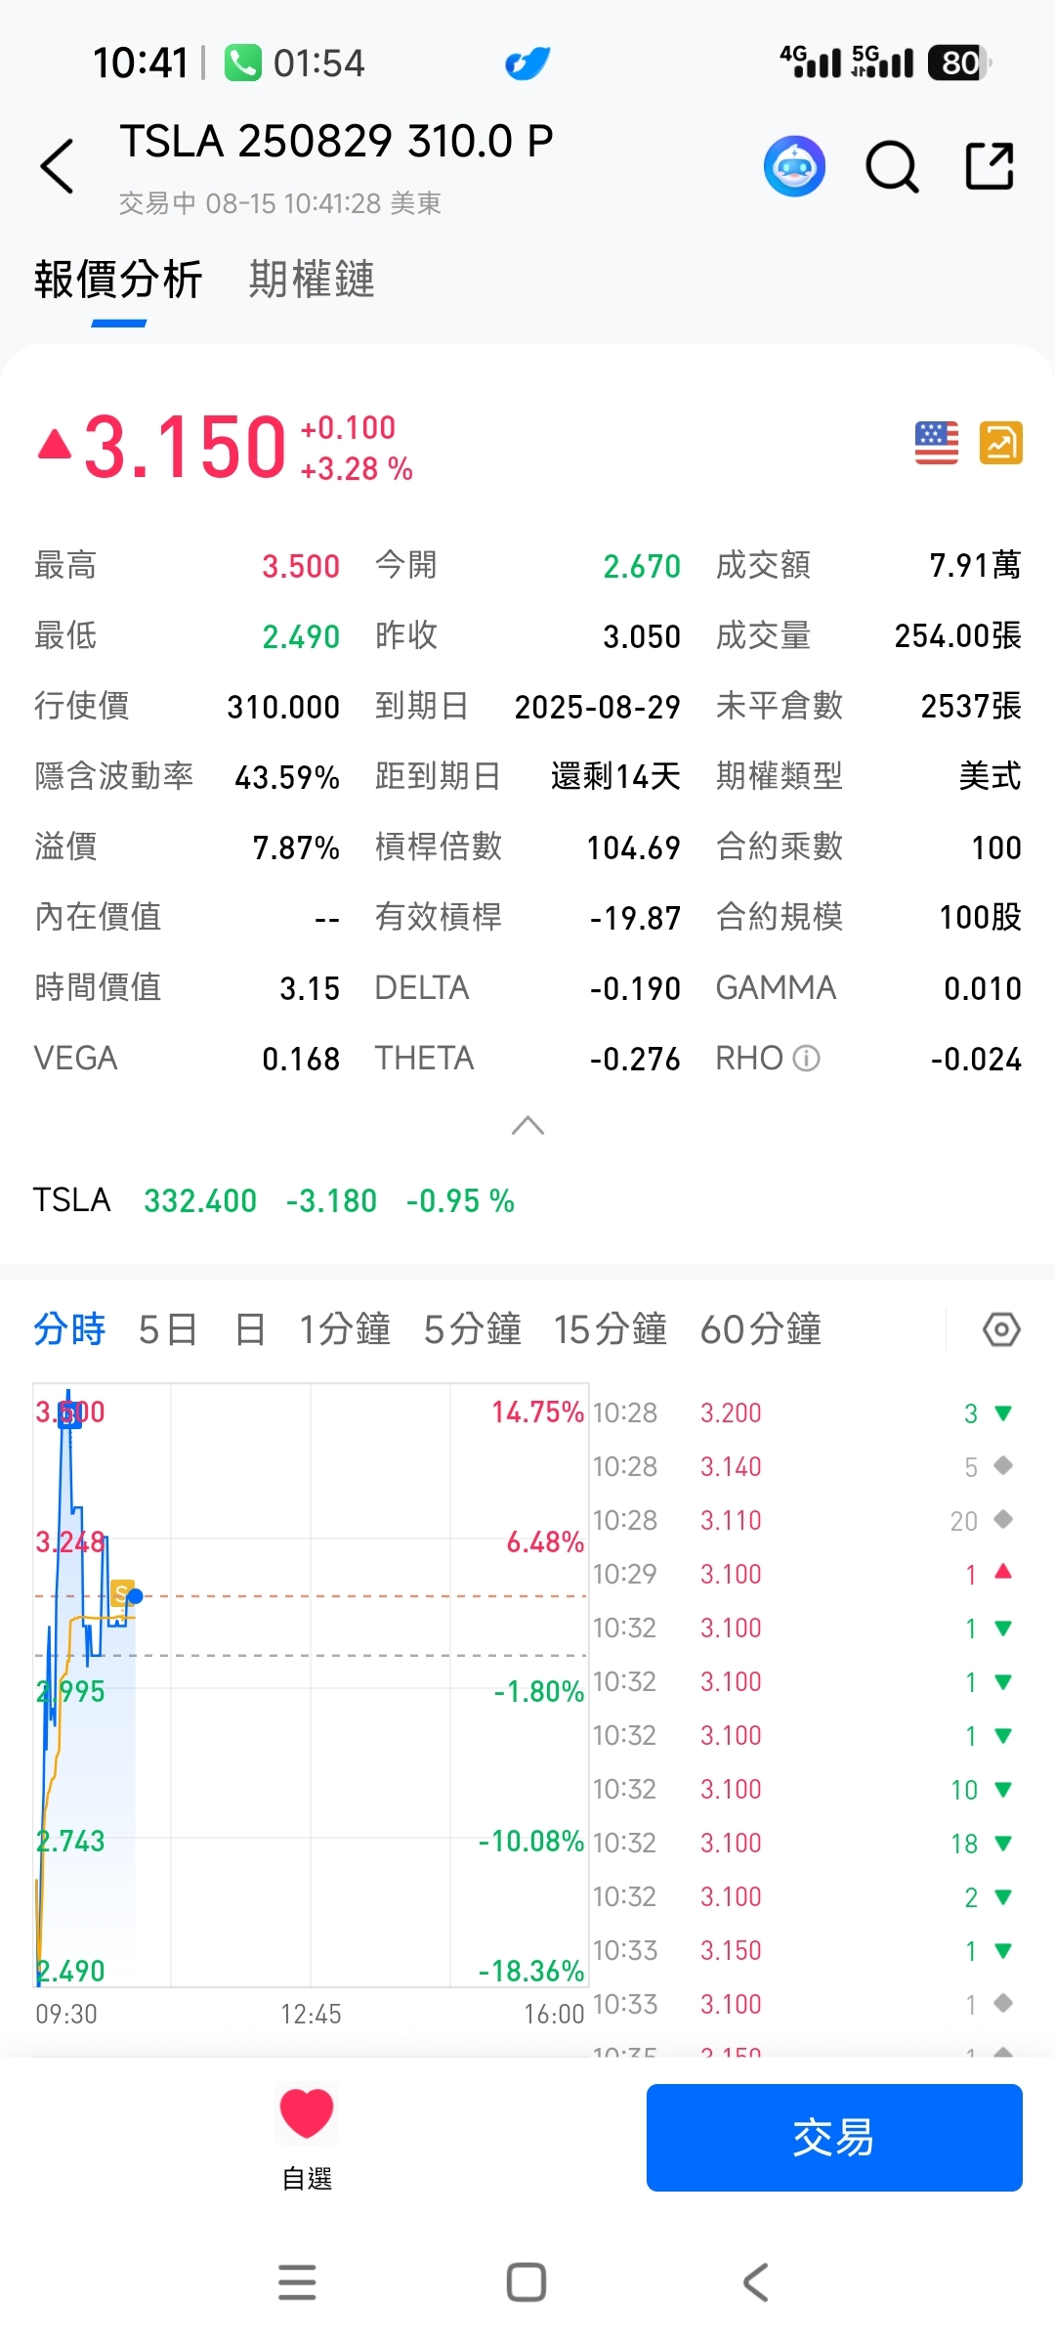Open the search magnifier icon
1055x2346 pixels.
(892, 167)
